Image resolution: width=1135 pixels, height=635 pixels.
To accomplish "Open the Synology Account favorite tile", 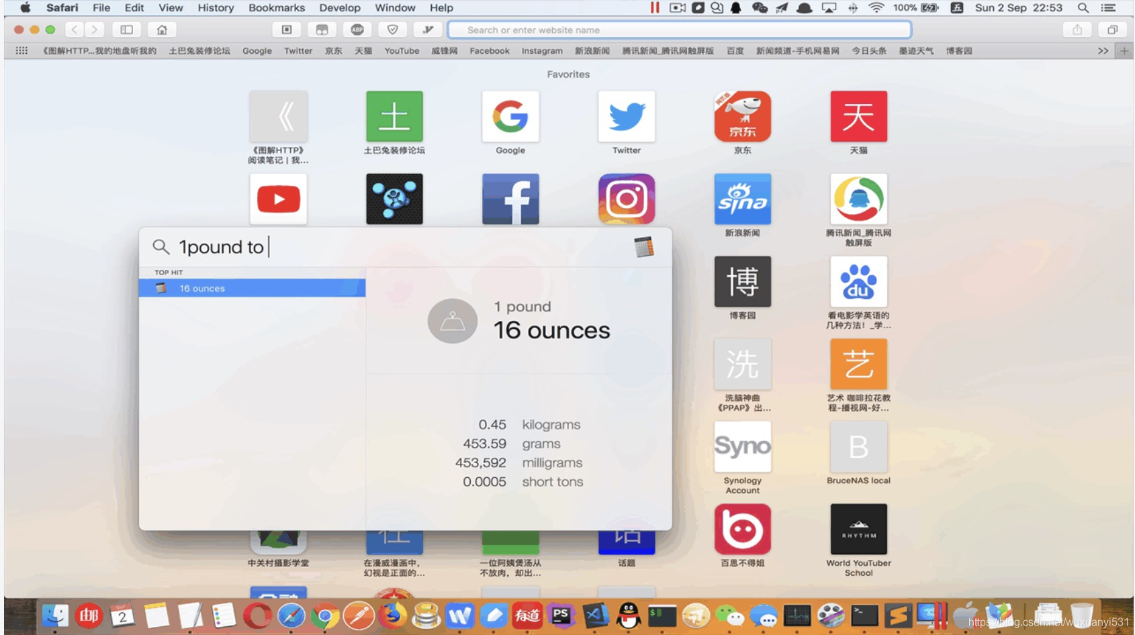I will click(x=743, y=446).
